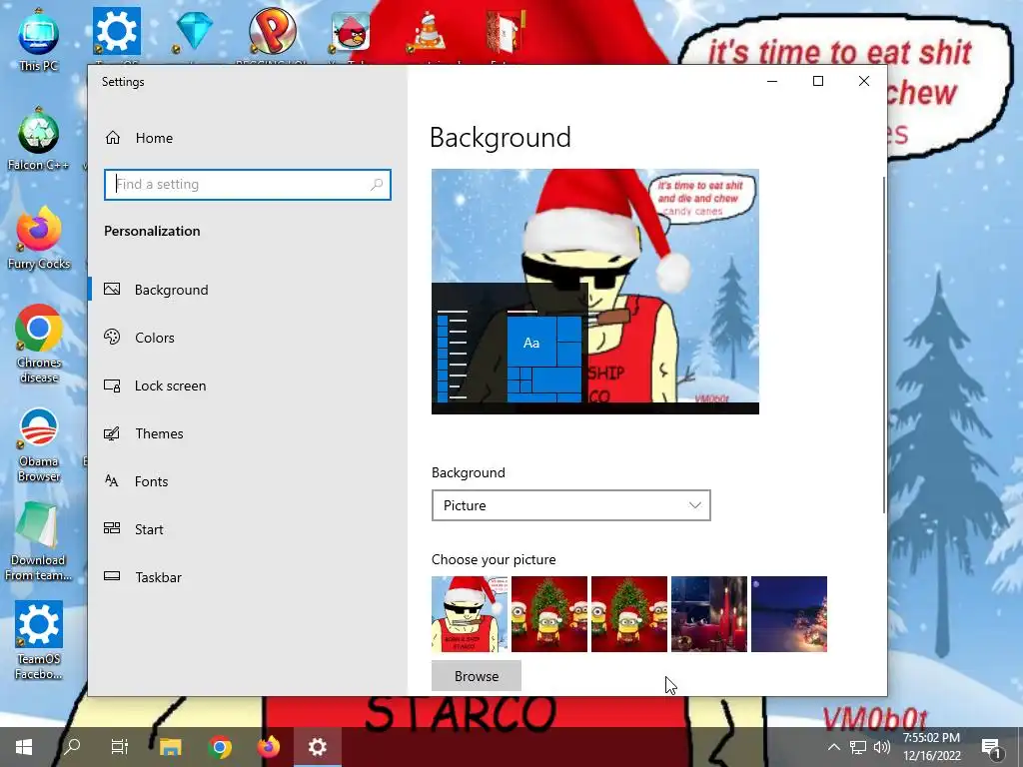Open Task View from taskbar
Screen dimensions: 1023x767
tap(120, 747)
